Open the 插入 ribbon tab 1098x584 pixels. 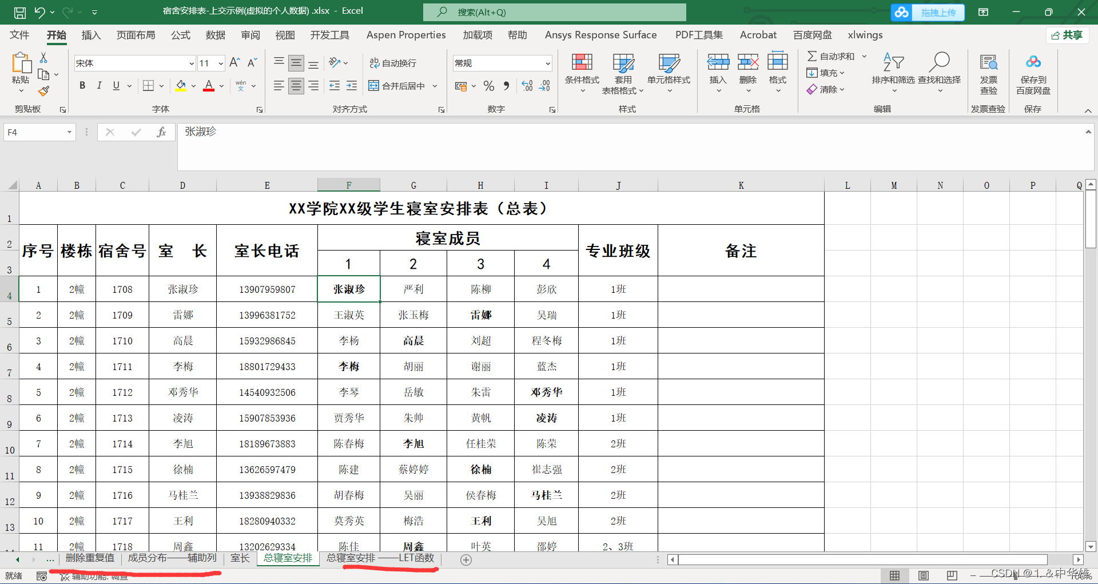pyautogui.click(x=91, y=35)
